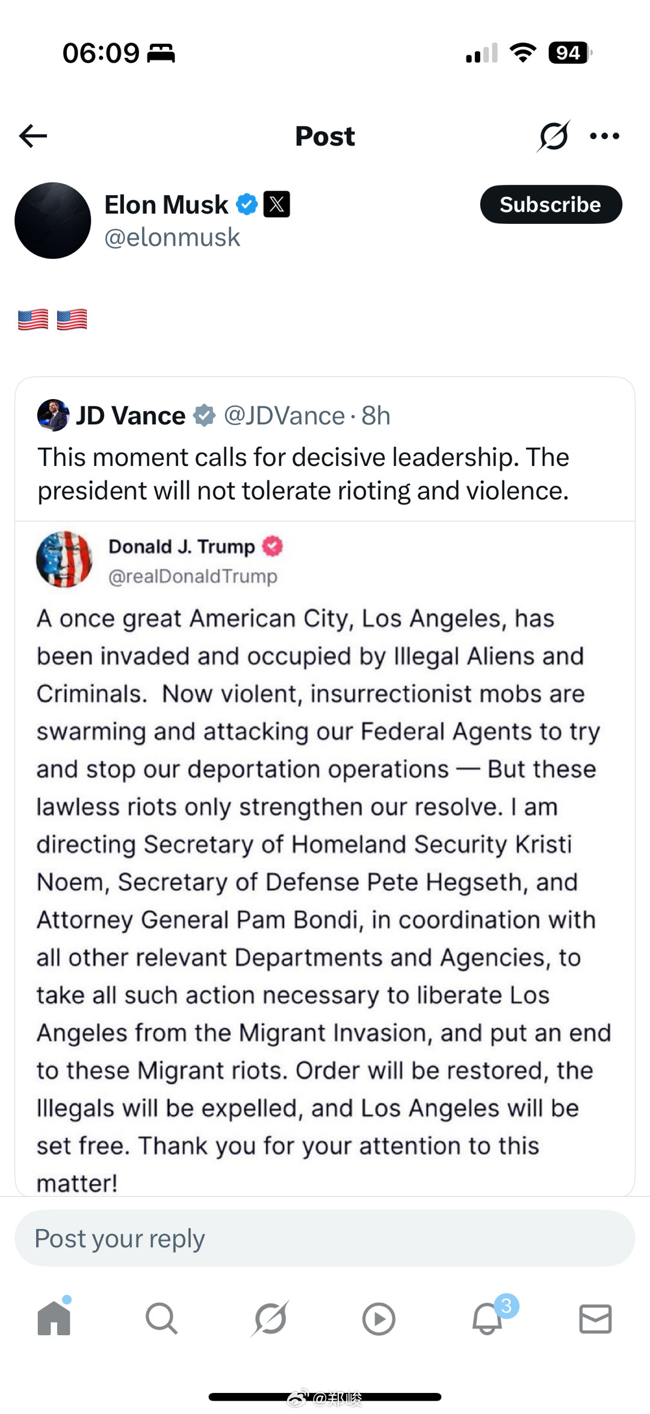Go to the Home tab
Image resolution: width=650 pixels, height=1414 pixels.
click(54, 1319)
